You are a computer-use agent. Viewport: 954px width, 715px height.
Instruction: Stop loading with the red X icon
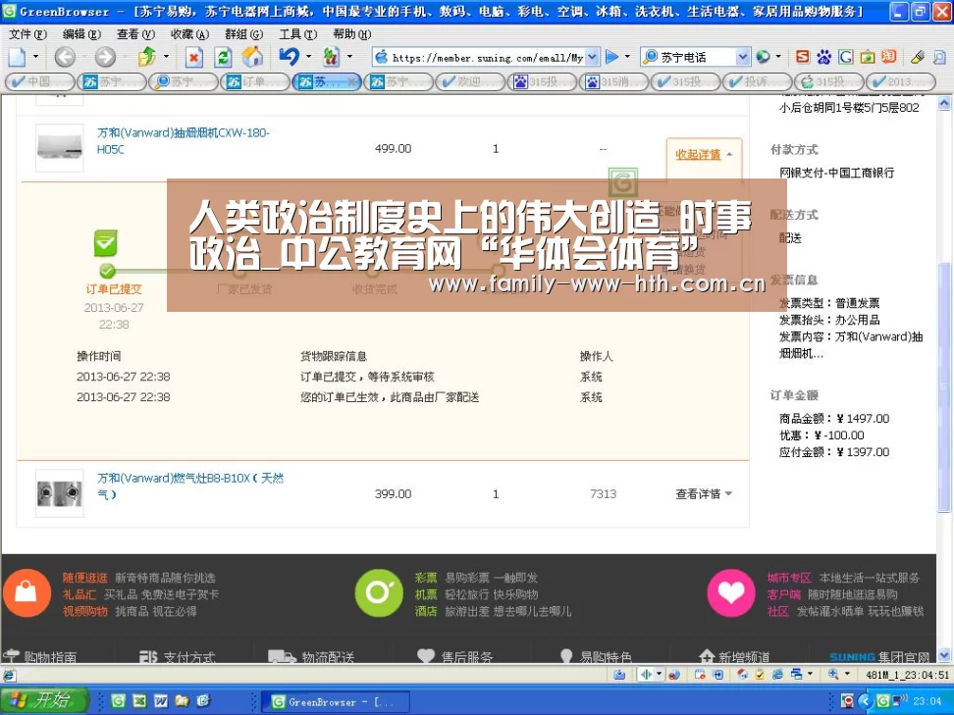click(x=193, y=57)
